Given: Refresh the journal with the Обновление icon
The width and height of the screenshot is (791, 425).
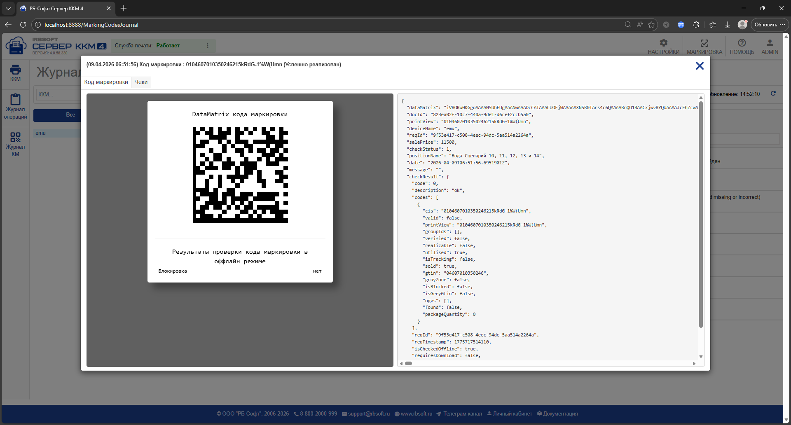Looking at the screenshot, I should coord(773,93).
